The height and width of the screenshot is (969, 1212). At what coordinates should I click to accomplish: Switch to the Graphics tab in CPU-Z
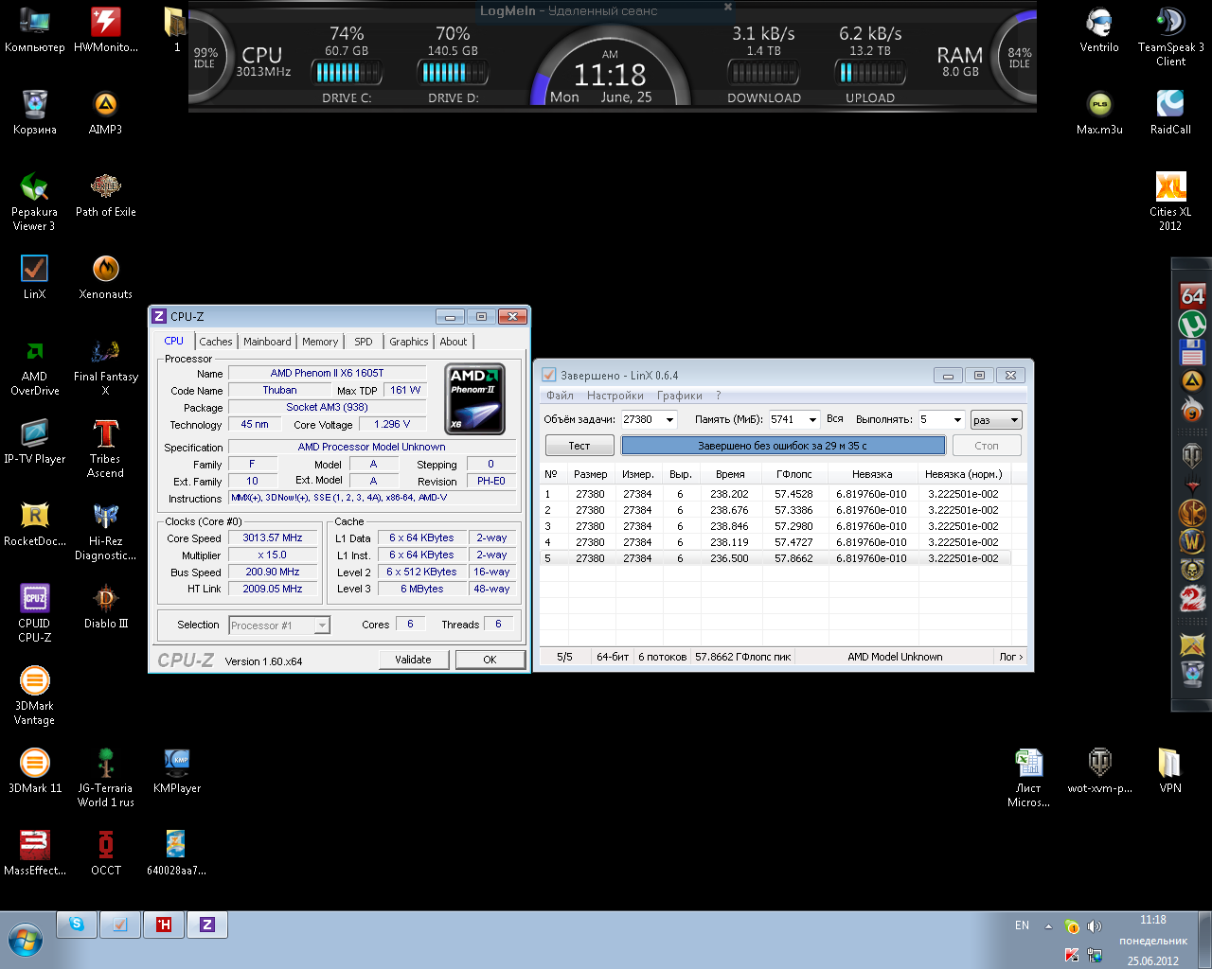[x=409, y=343]
